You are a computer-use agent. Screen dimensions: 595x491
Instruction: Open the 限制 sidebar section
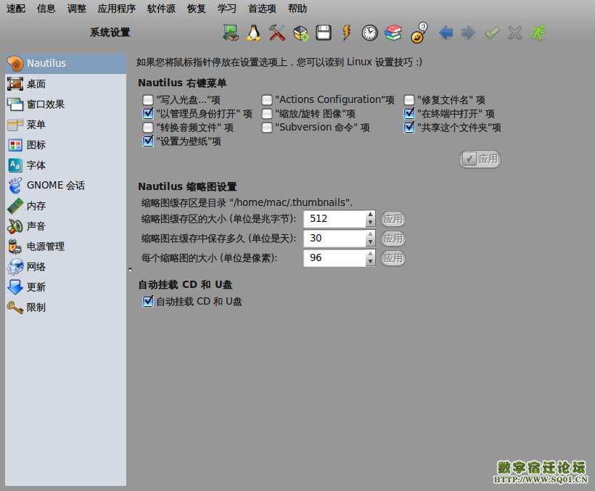65,308
